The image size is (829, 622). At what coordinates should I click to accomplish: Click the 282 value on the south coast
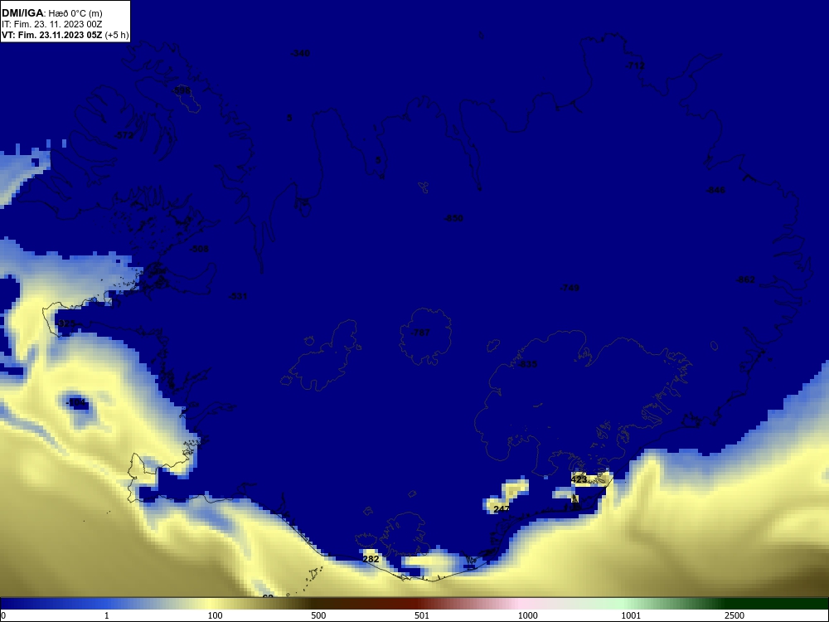371,558
